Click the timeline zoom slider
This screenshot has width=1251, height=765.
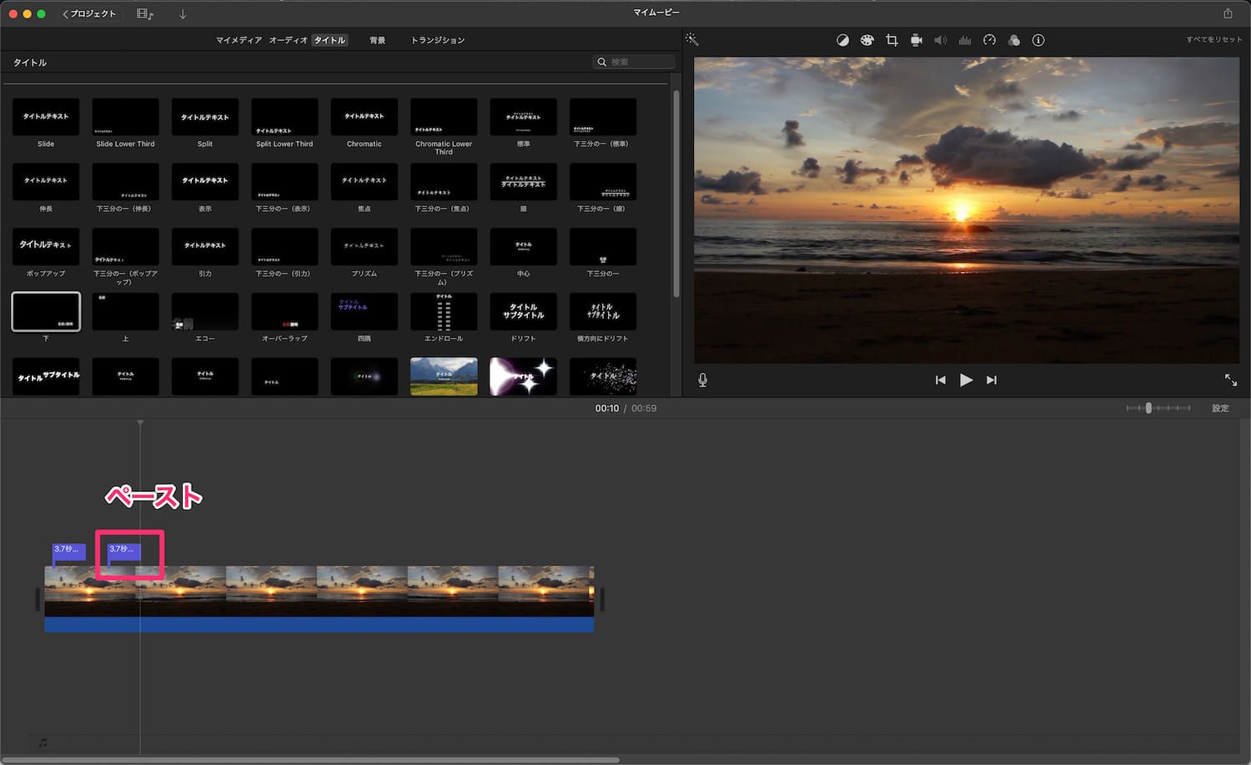(x=1148, y=408)
